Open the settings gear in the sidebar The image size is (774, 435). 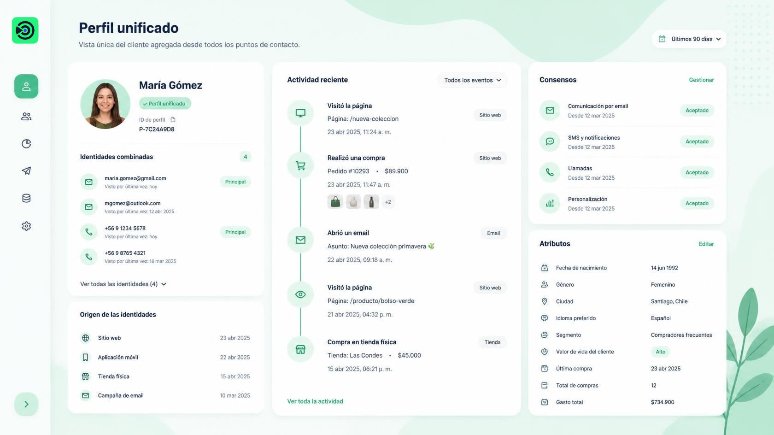26,226
